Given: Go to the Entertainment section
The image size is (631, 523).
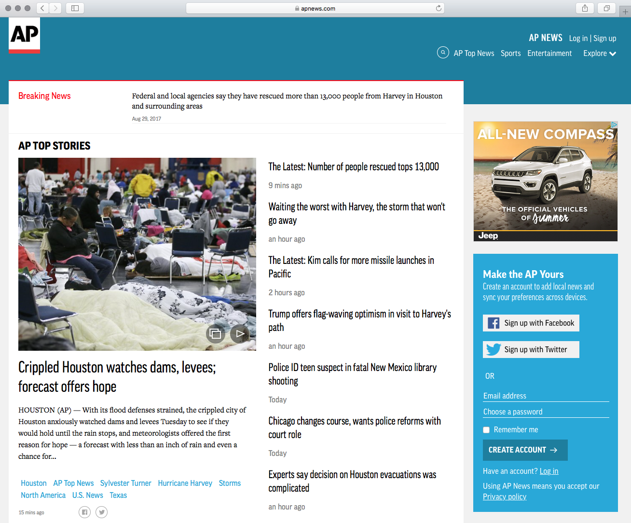Looking at the screenshot, I should coord(549,54).
